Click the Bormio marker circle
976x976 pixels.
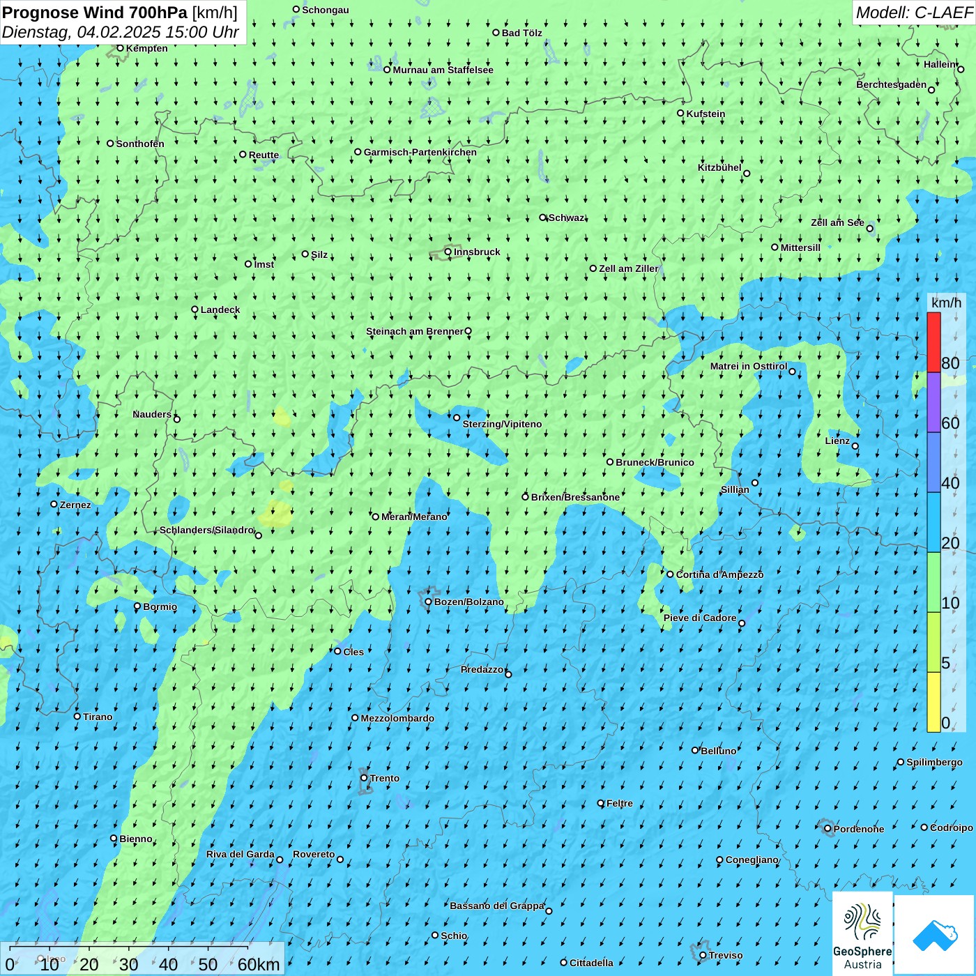pyautogui.click(x=137, y=607)
